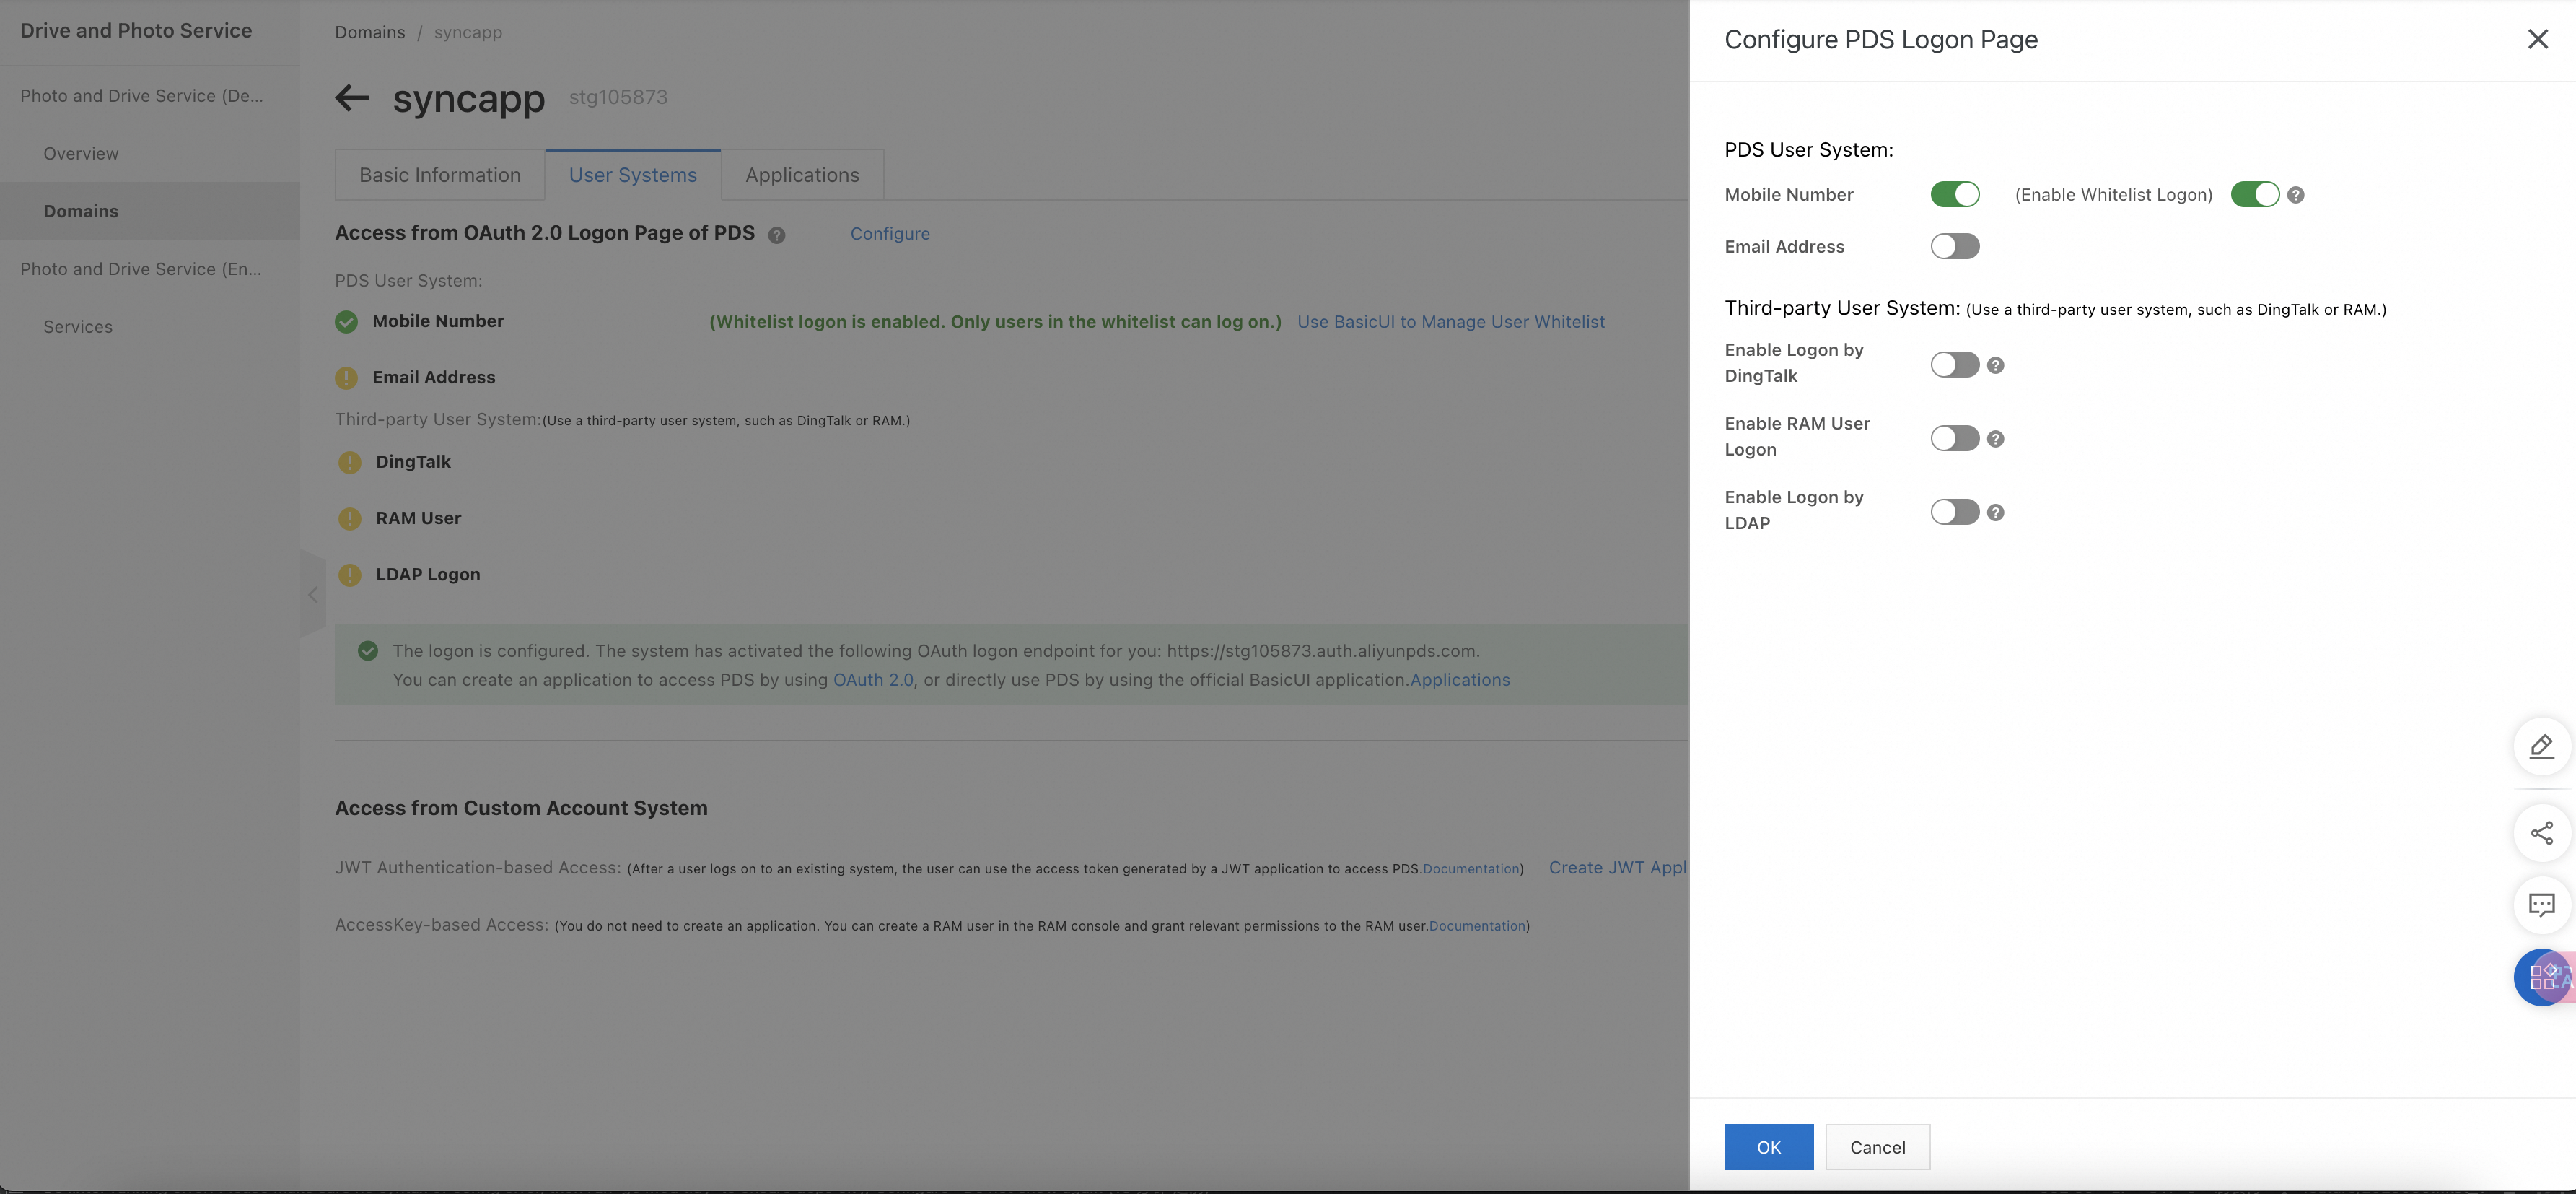2576x1194 pixels.
Task: Switch to the Basic Information tab
Action: (x=440, y=175)
